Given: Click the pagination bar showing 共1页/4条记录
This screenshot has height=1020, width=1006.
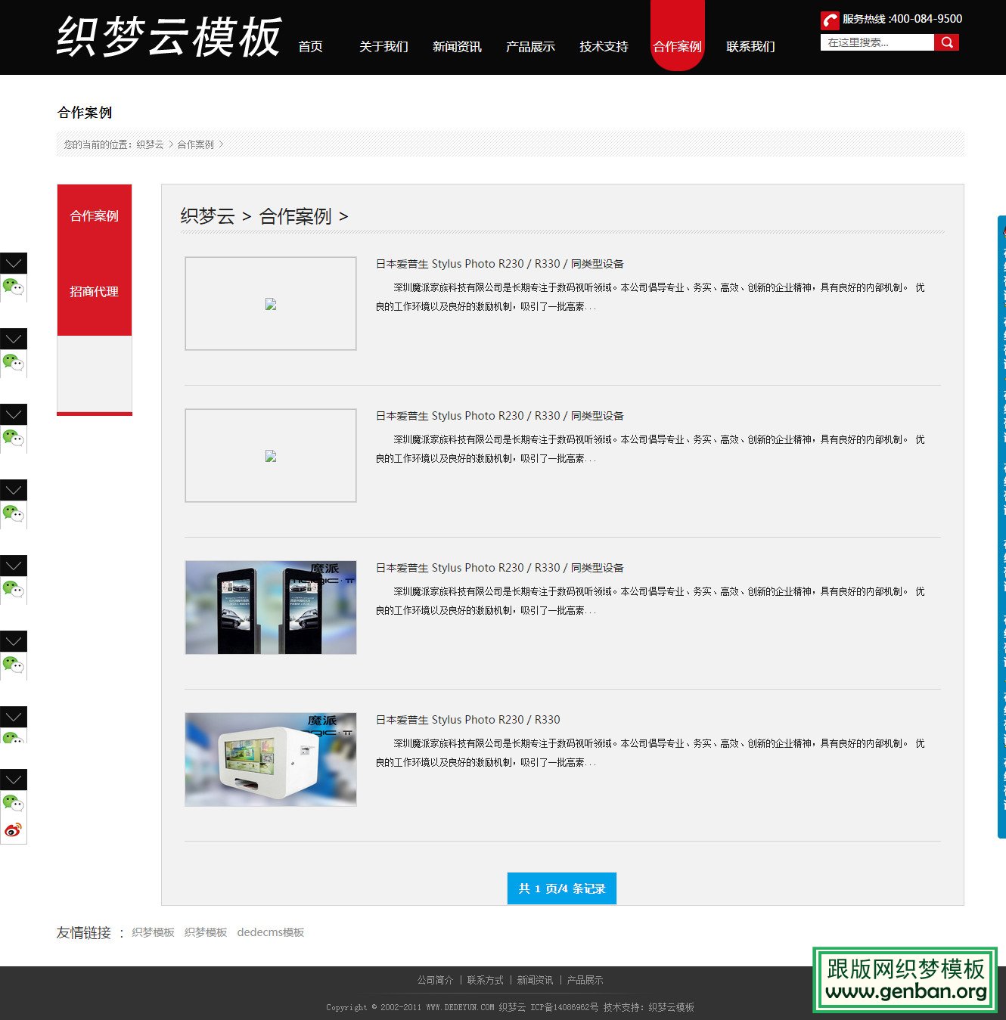Looking at the screenshot, I should [561, 889].
